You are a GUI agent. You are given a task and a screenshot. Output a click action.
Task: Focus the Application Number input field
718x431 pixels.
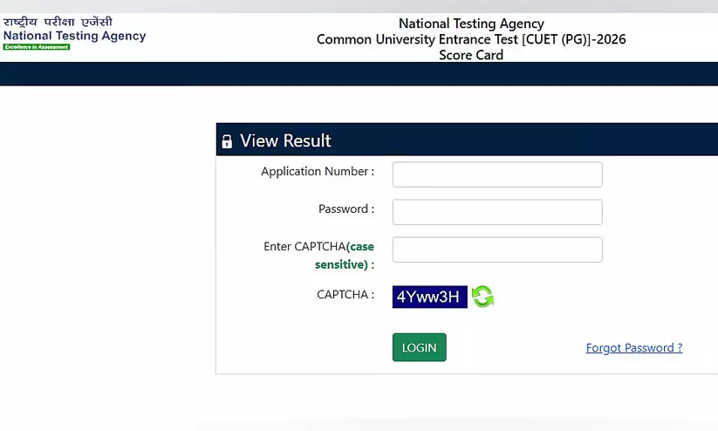[497, 174]
